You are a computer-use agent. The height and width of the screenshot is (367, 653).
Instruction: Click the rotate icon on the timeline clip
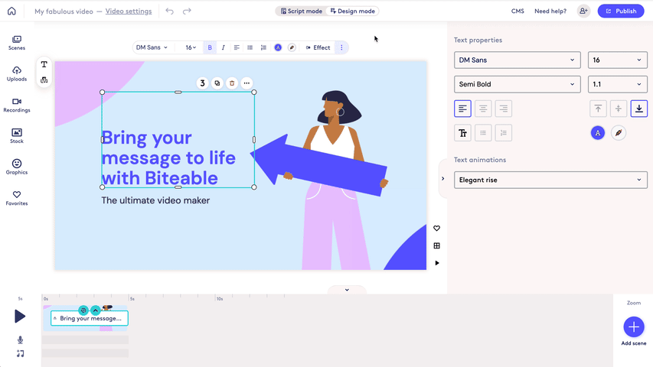(x=83, y=310)
